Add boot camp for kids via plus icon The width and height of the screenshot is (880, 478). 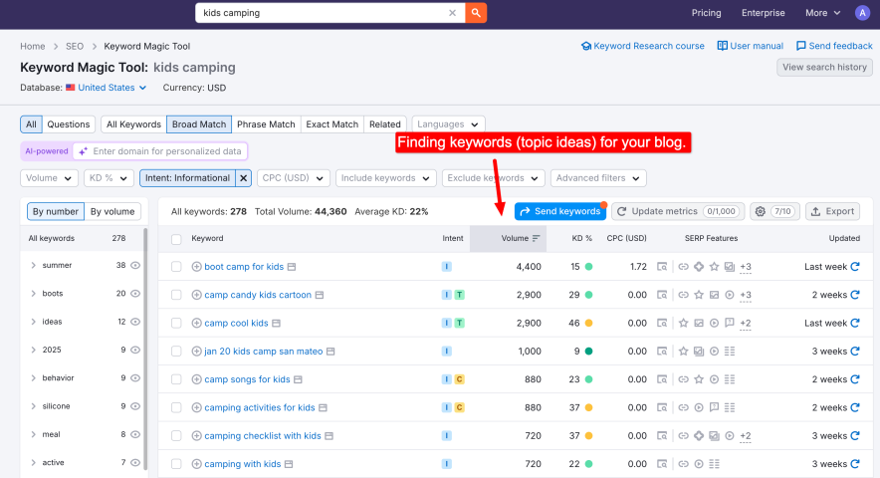coord(196,267)
